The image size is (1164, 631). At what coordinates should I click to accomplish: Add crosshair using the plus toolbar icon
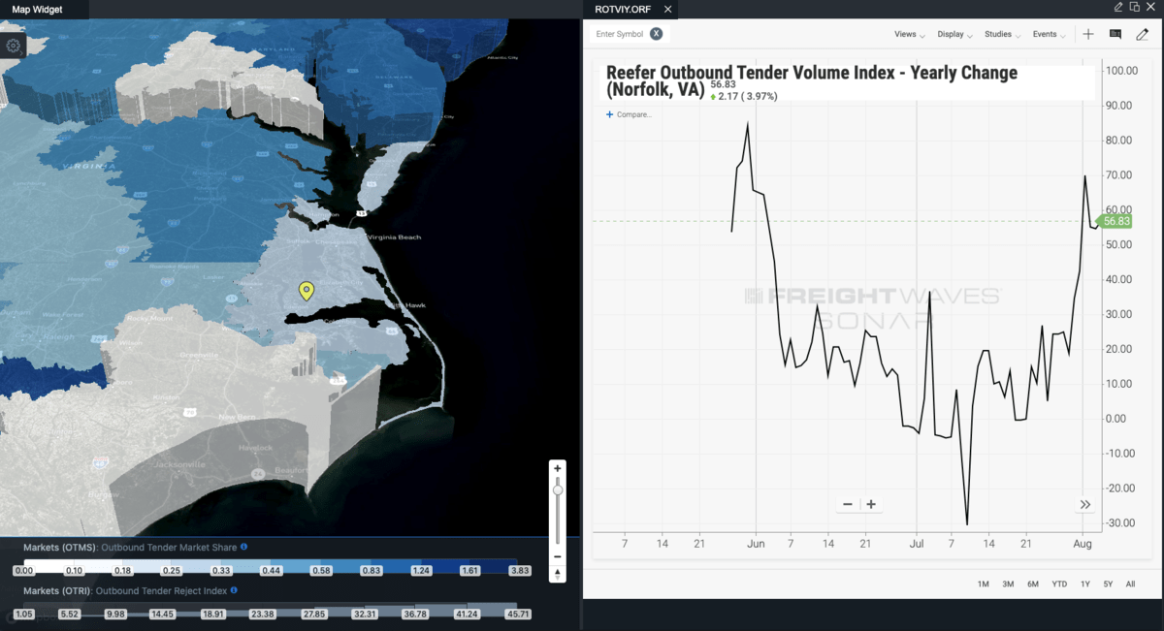tap(1088, 34)
